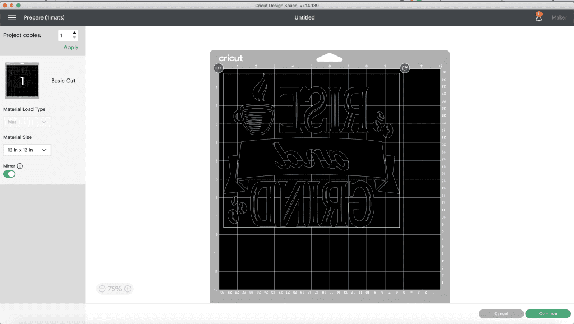Image resolution: width=574 pixels, height=324 pixels.
Task: Open the Material Load Type dropdown
Action: [27, 122]
